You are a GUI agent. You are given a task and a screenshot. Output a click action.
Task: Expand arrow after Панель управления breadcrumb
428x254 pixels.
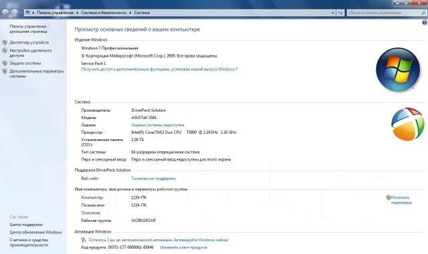tap(78, 13)
